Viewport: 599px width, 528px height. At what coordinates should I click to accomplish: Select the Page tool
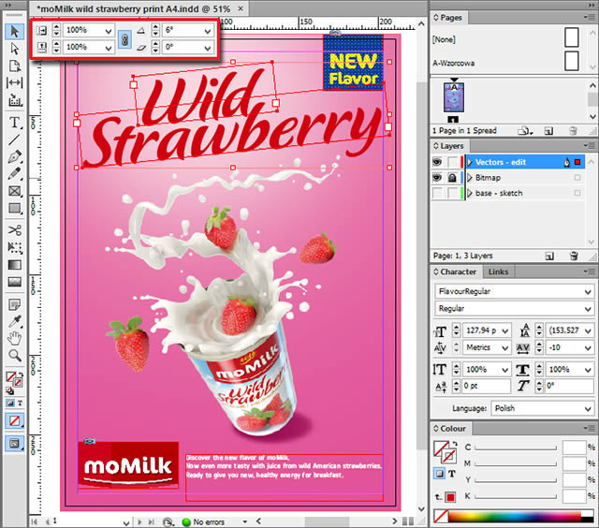pos(15,66)
